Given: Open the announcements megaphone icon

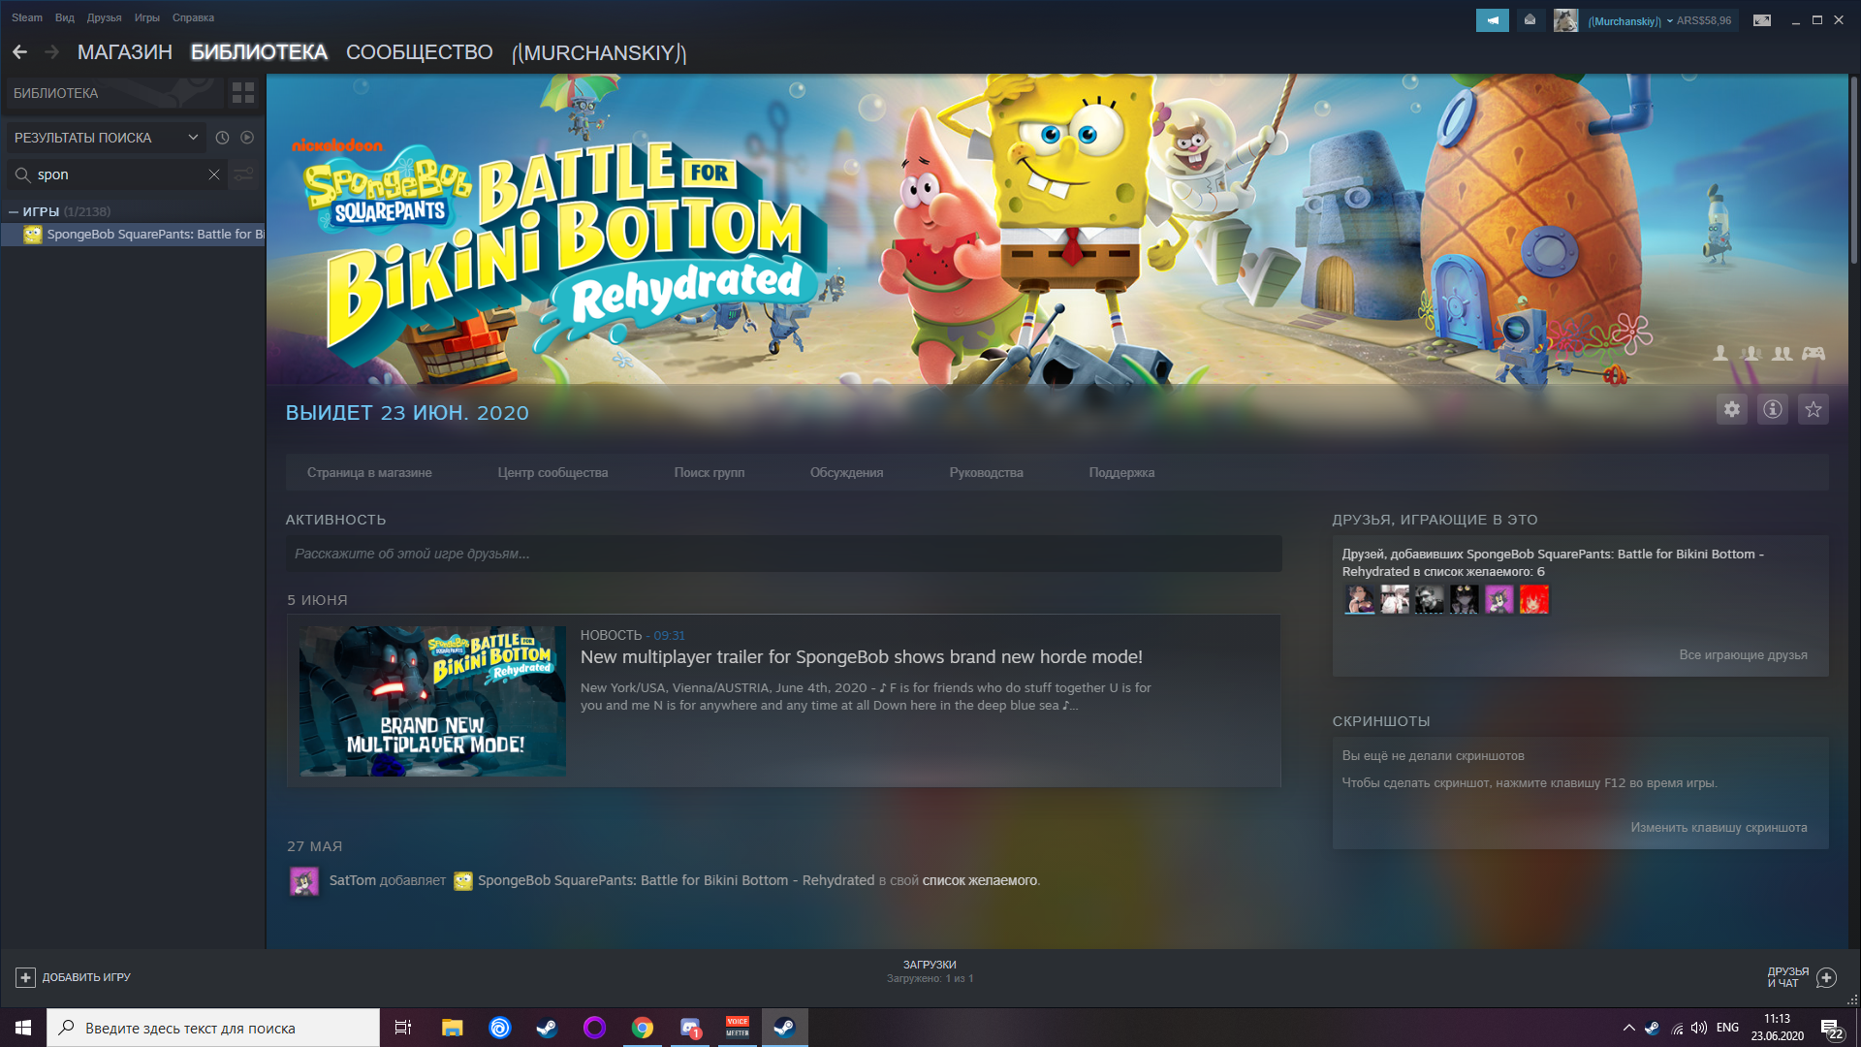Looking at the screenshot, I should (1492, 20).
